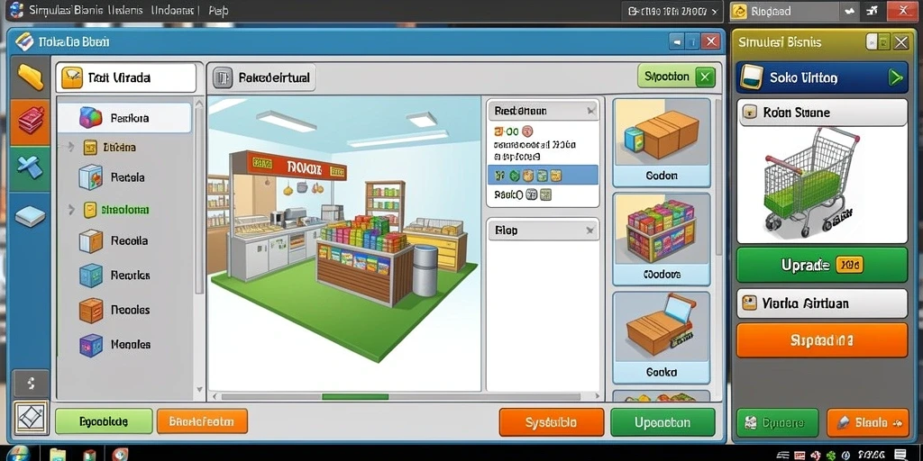Click the orange Bnooiefootm button
This screenshot has width=923, height=461.
202,421
